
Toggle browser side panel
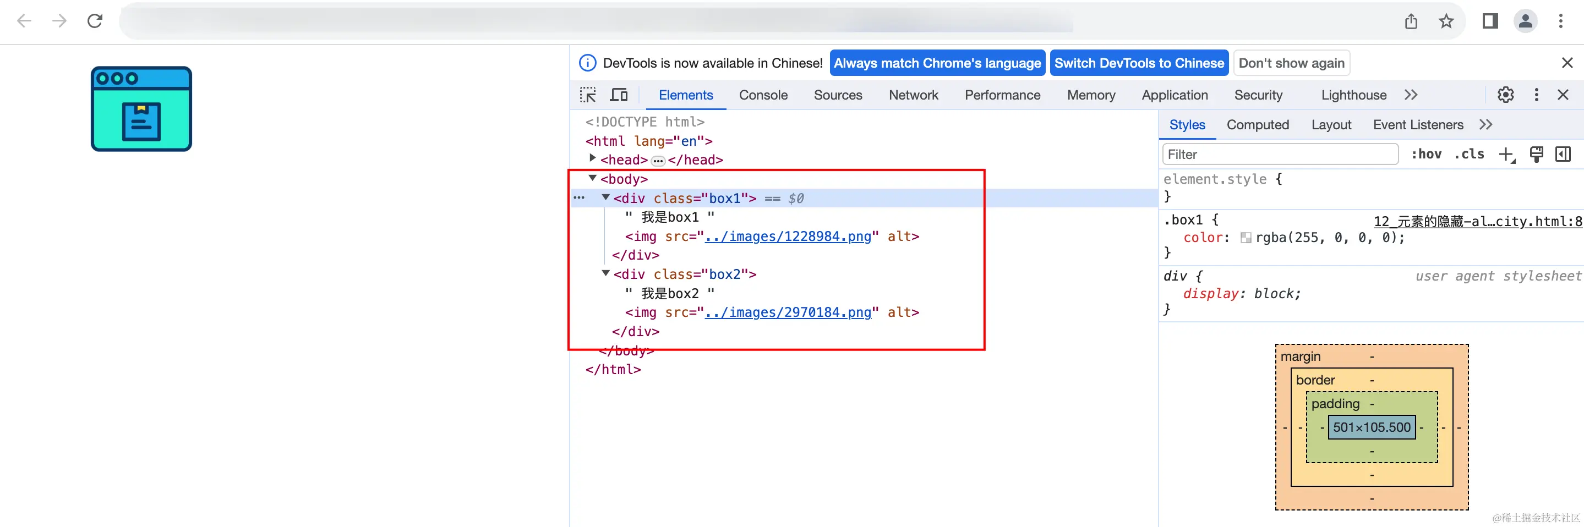point(1490,21)
